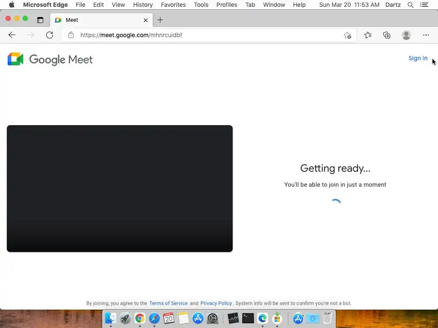Image resolution: width=438 pixels, height=328 pixels.
Task: Open System Preferences from the Dock
Action: click(x=213, y=318)
